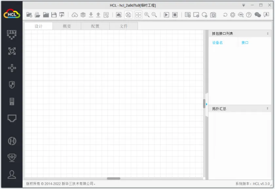Pick the cable connection tool in sidebar
275x189 pixels.
(12, 118)
